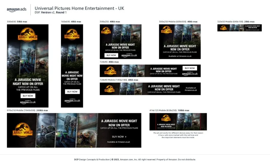The width and height of the screenshot is (270, 164).
Task: Click the '728x90 Mobile (1456x180)' label
Action: tap(113, 80)
